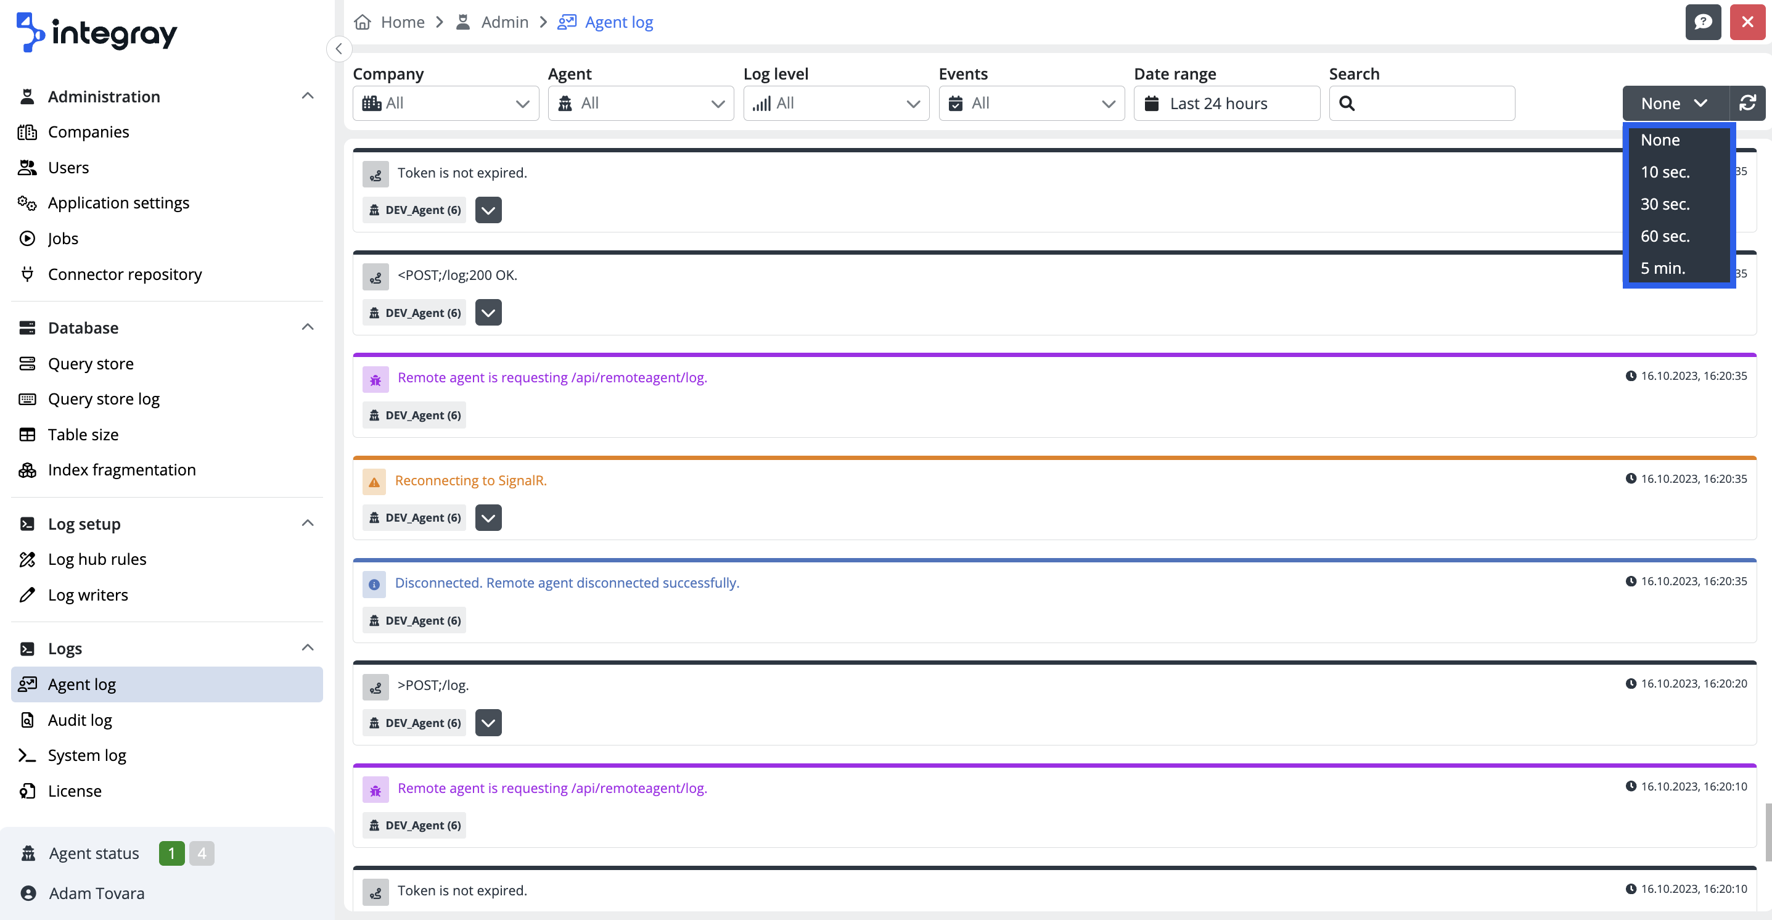The height and width of the screenshot is (920, 1772).
Task: Click the sidebar collapse arrow button
Action: coord(338,49)
